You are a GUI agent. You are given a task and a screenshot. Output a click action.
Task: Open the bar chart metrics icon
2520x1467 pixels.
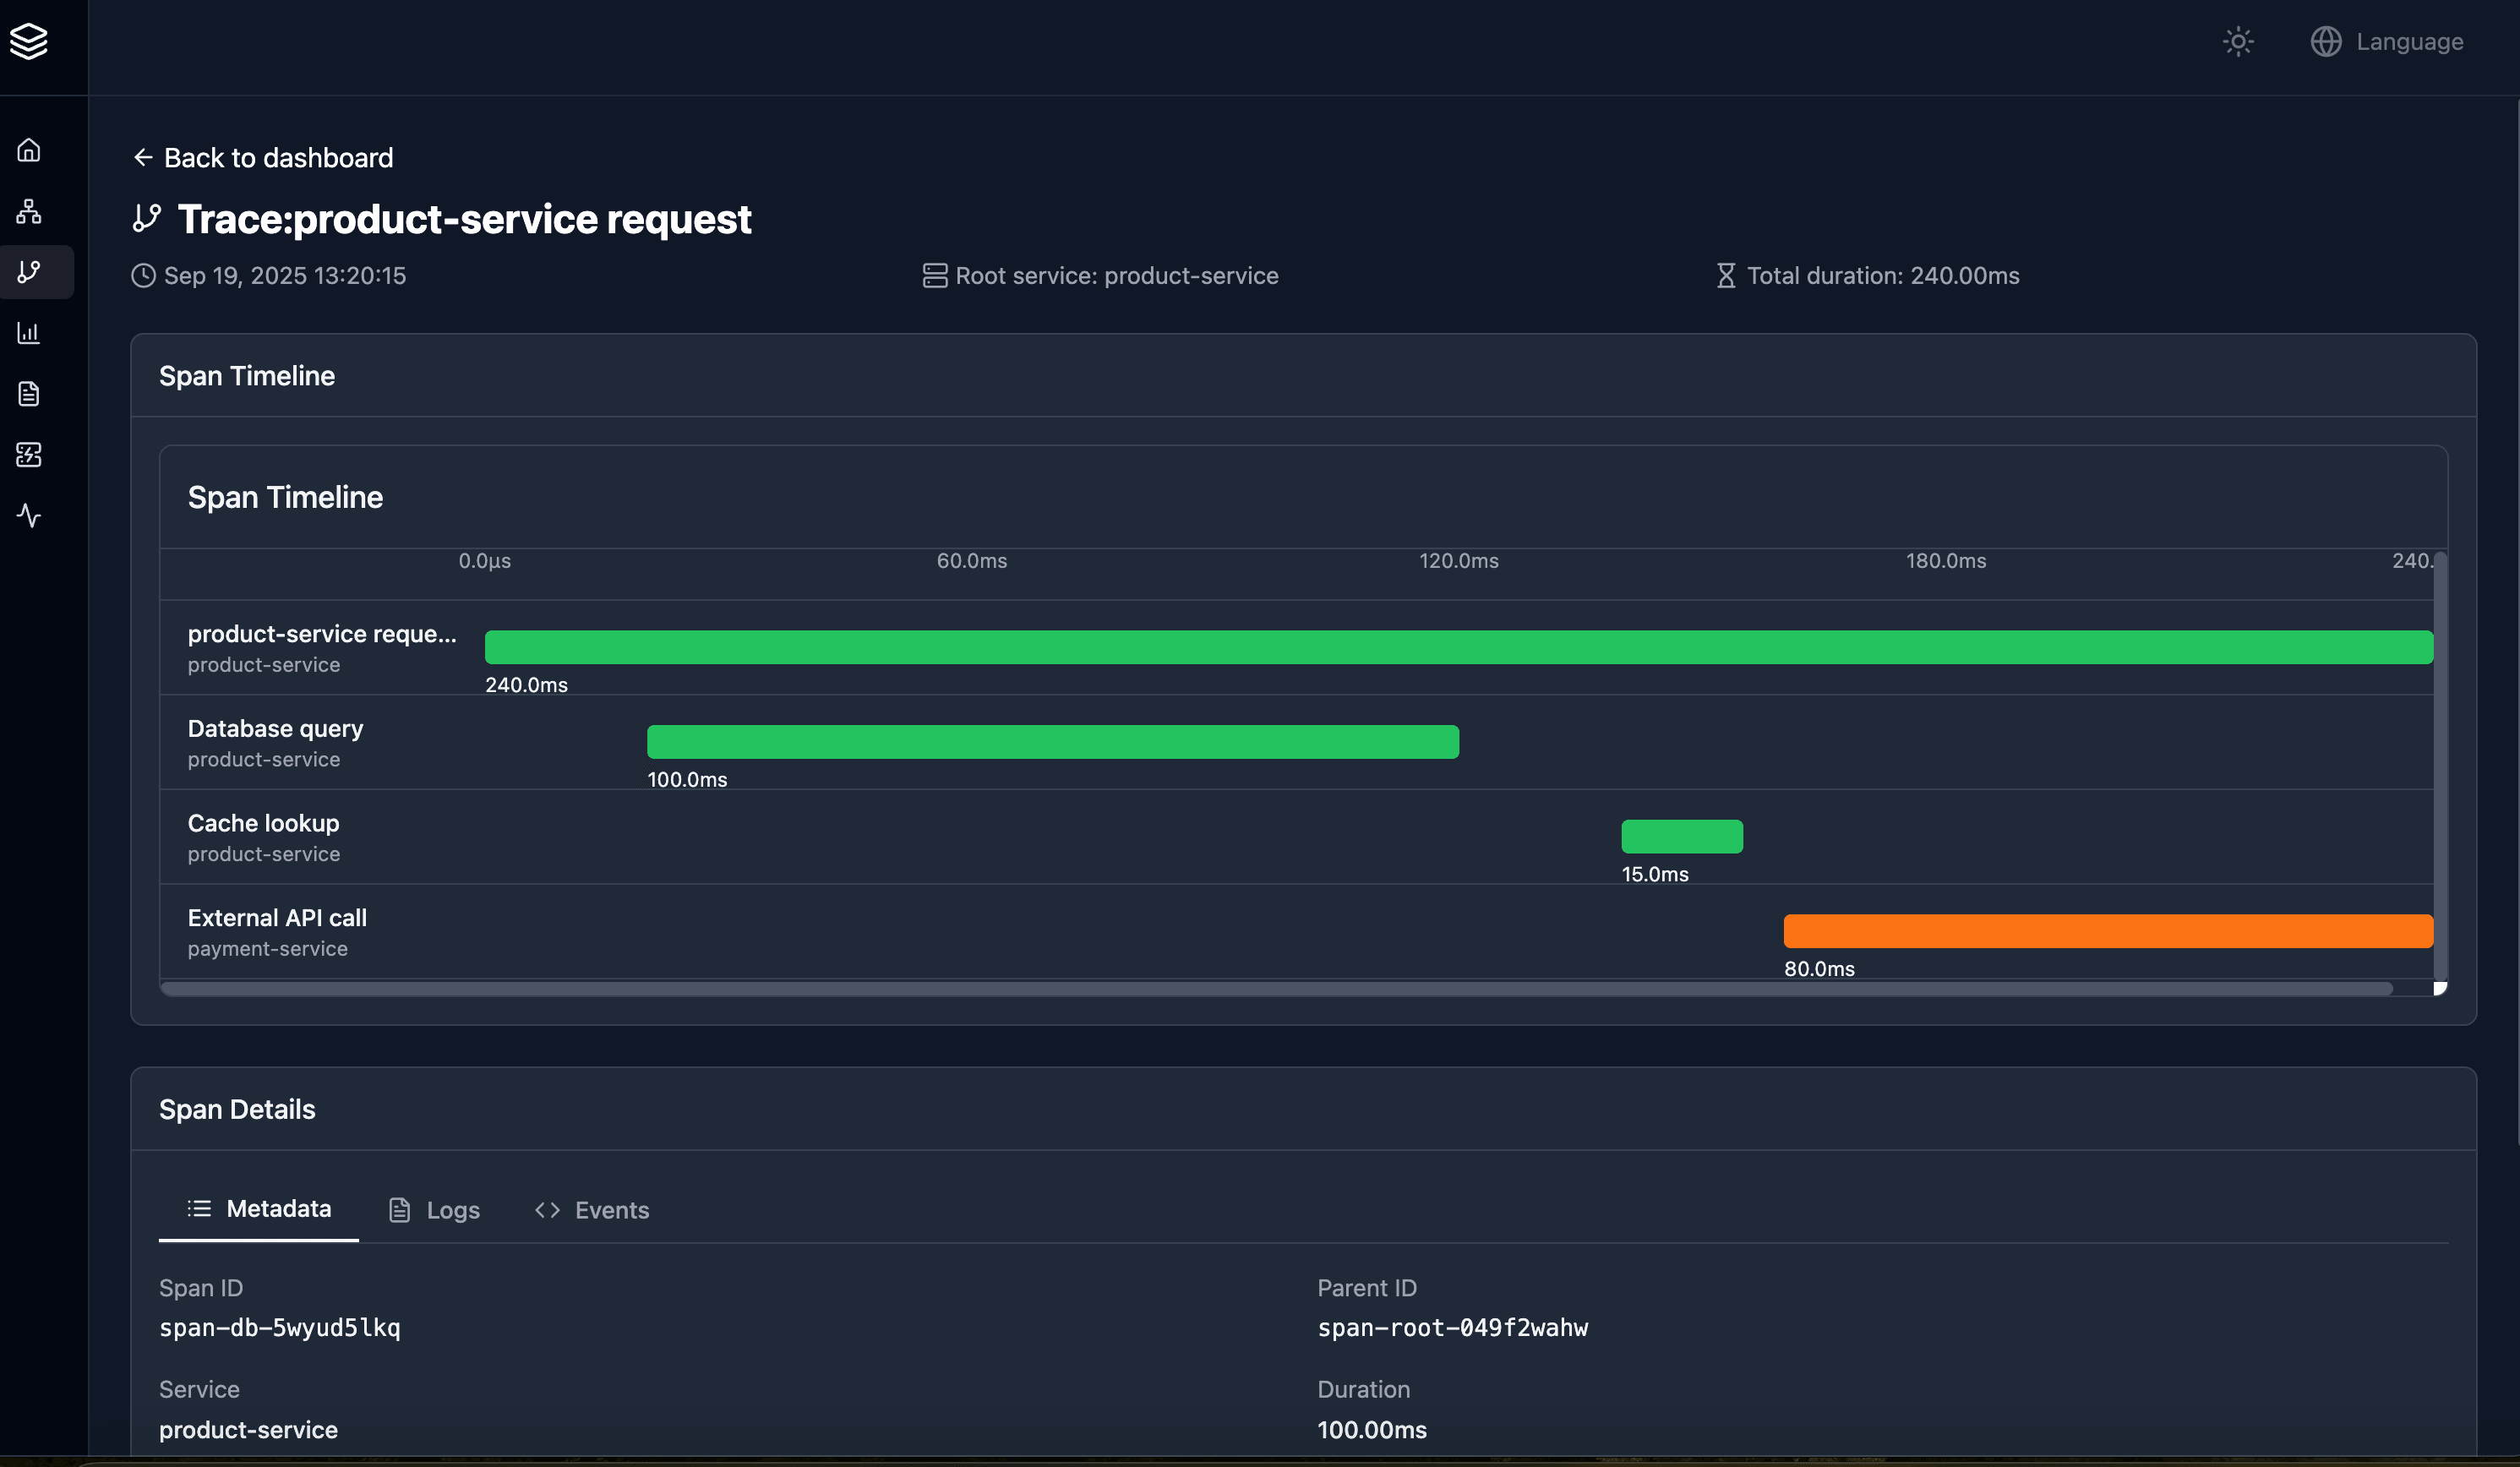pyautogui.click(x=29, y=333)
